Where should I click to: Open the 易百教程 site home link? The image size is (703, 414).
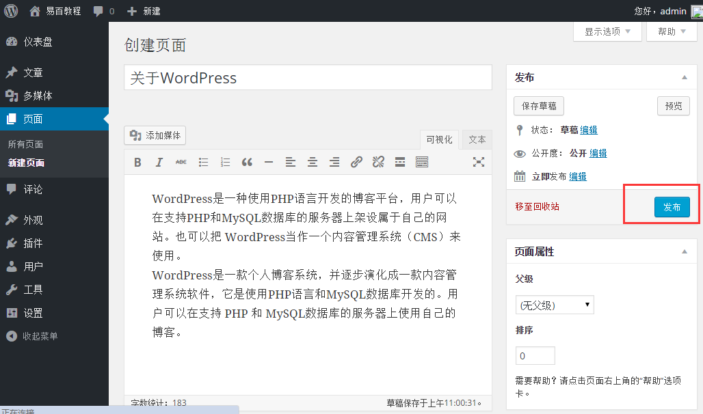click(x=55, y=11)
